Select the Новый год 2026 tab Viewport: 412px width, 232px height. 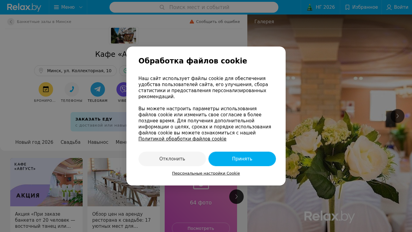tap(34, 142)
